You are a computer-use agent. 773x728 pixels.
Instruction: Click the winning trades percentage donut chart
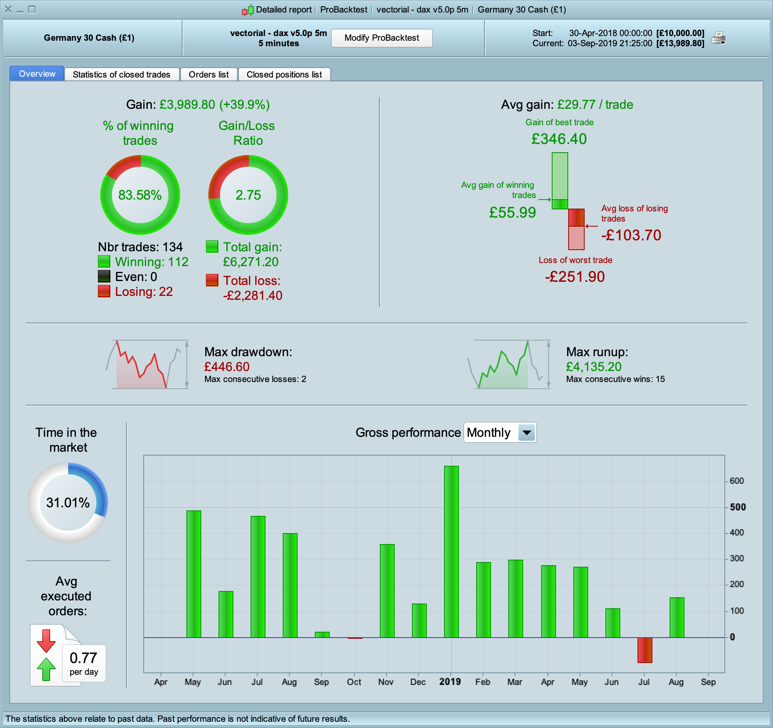(x=140, y=195)
